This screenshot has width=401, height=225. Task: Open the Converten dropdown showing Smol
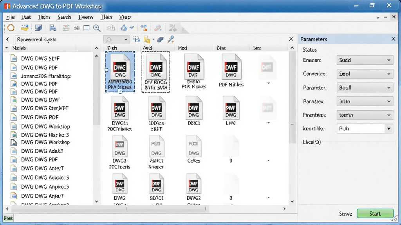[x=365, y=74]
